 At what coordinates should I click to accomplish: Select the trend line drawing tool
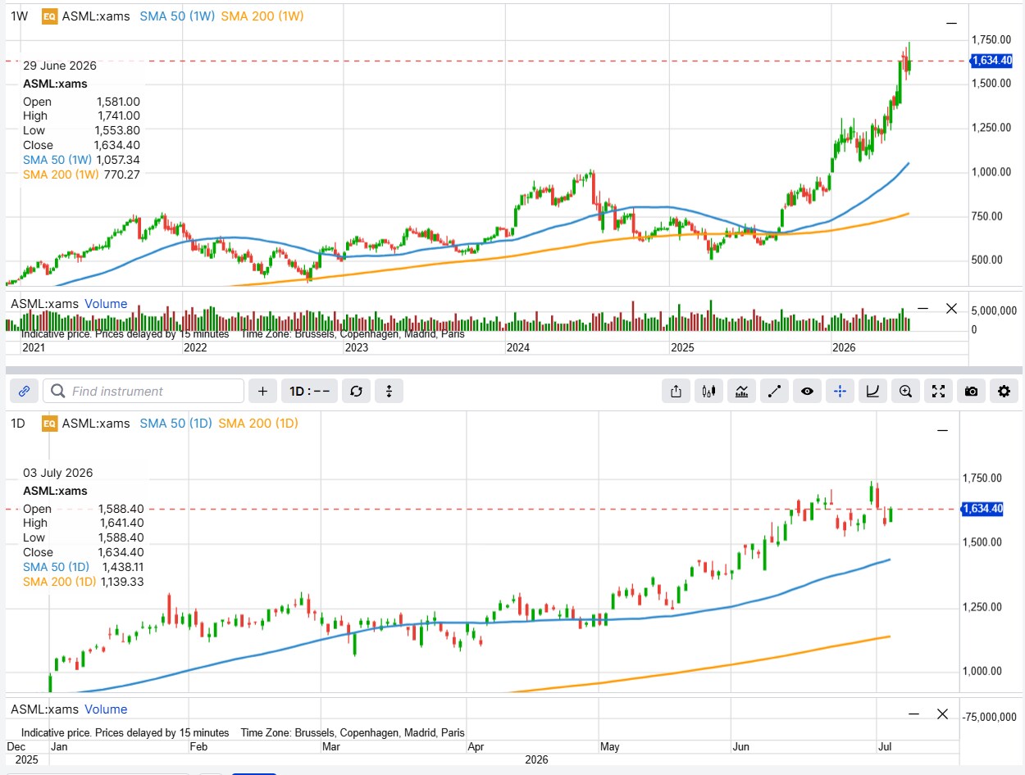click(x=774, y=392)
